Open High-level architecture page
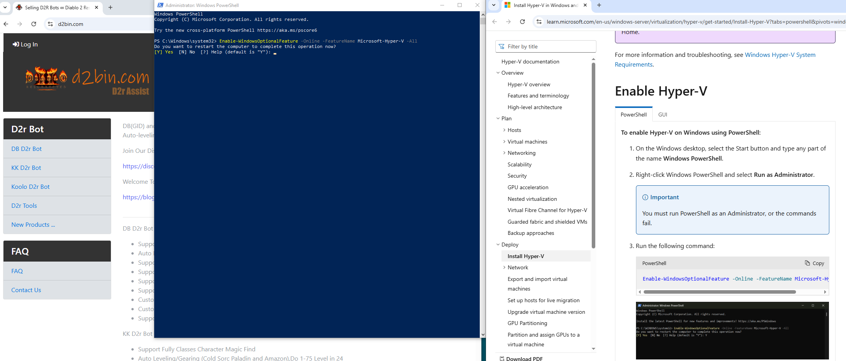 tap(534, 107)
